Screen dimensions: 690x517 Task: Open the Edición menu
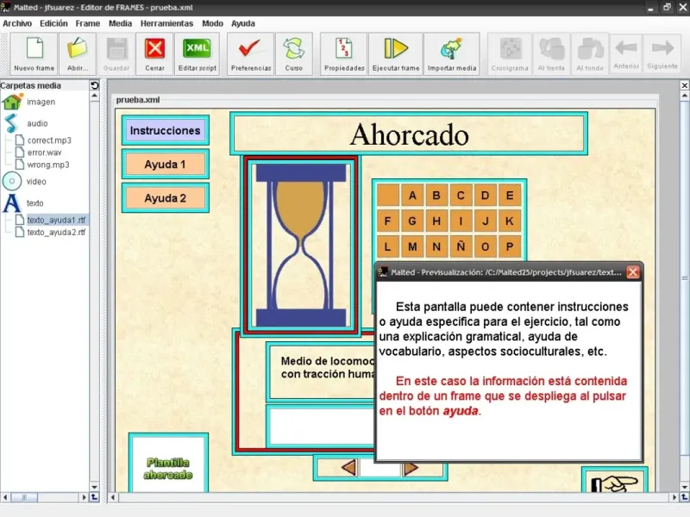pyautogui.click(x=53, y=23)
